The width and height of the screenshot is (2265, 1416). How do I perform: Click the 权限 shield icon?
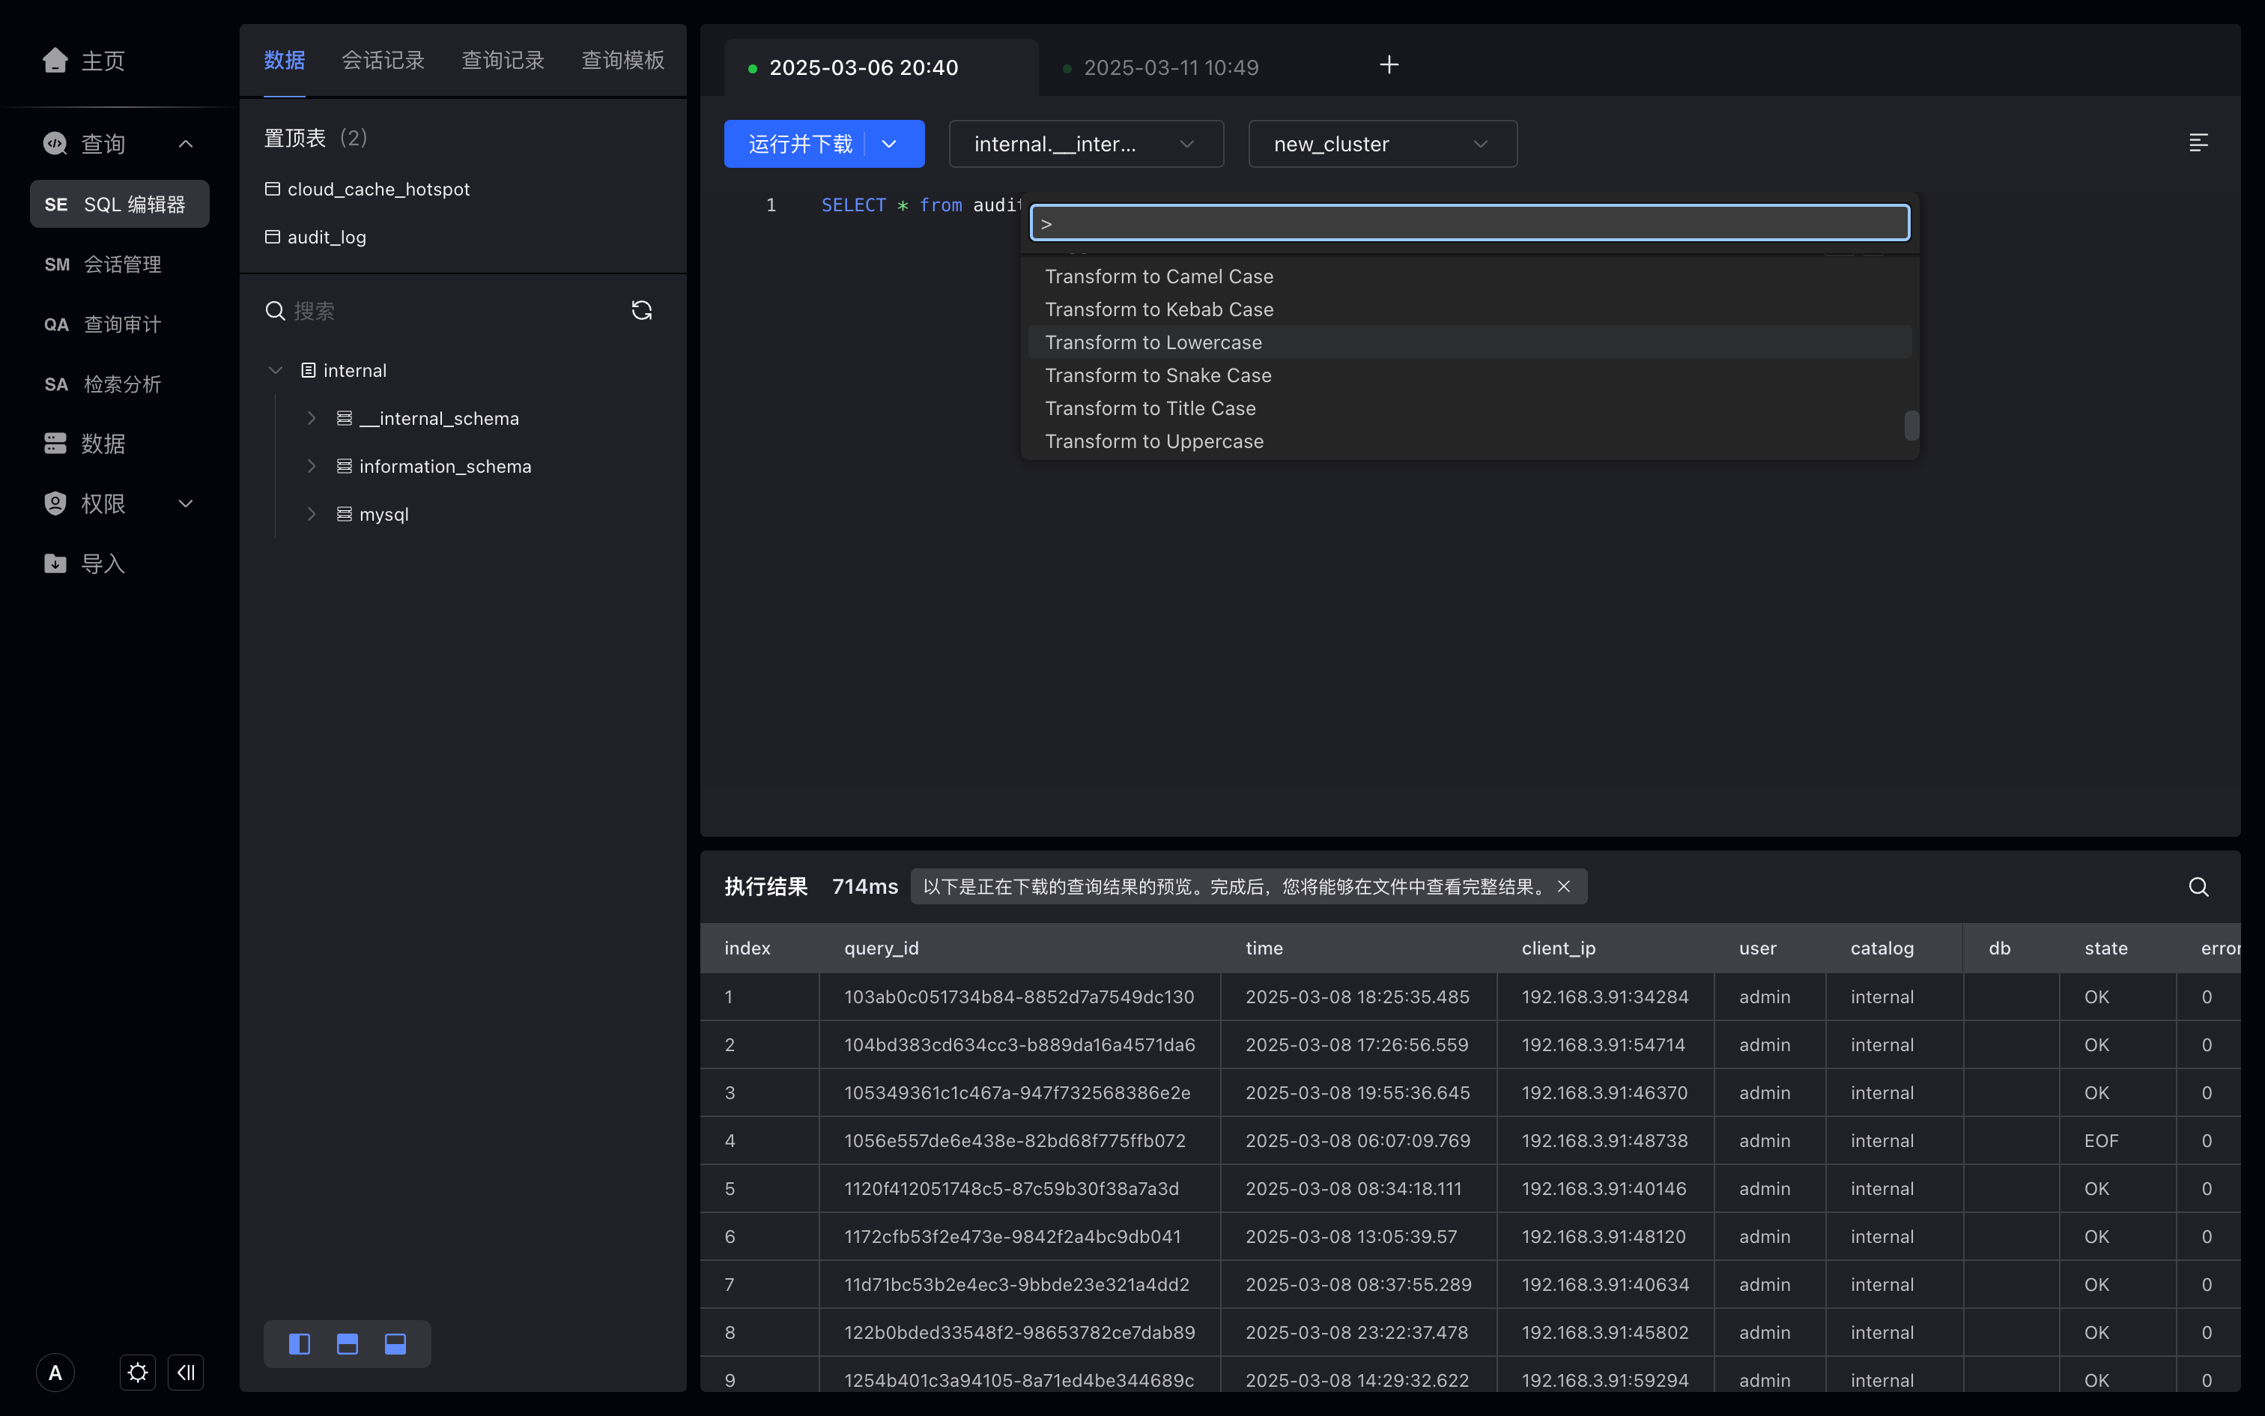[x=55, y=503]
